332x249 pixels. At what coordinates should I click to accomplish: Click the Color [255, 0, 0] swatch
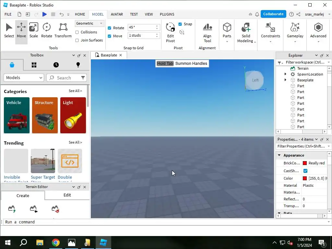305,178
